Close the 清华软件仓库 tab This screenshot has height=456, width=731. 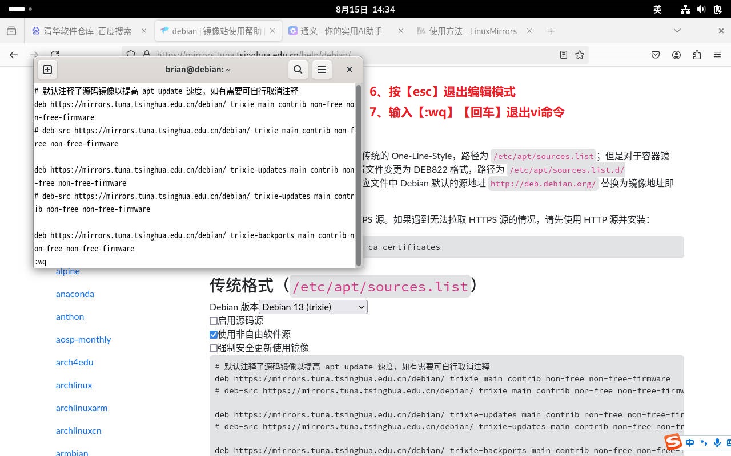tap(144, 31)
